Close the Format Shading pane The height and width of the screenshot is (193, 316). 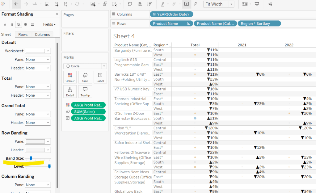point(57,14)
